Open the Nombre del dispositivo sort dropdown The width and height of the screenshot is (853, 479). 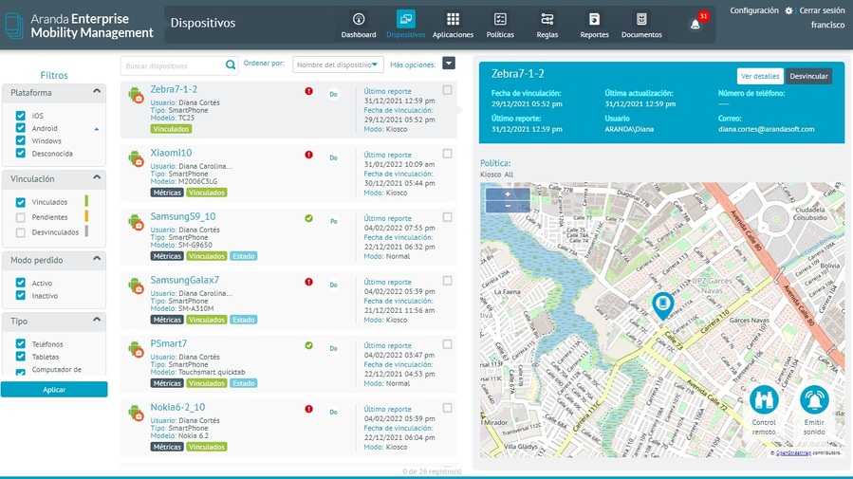tap(338, 64)
